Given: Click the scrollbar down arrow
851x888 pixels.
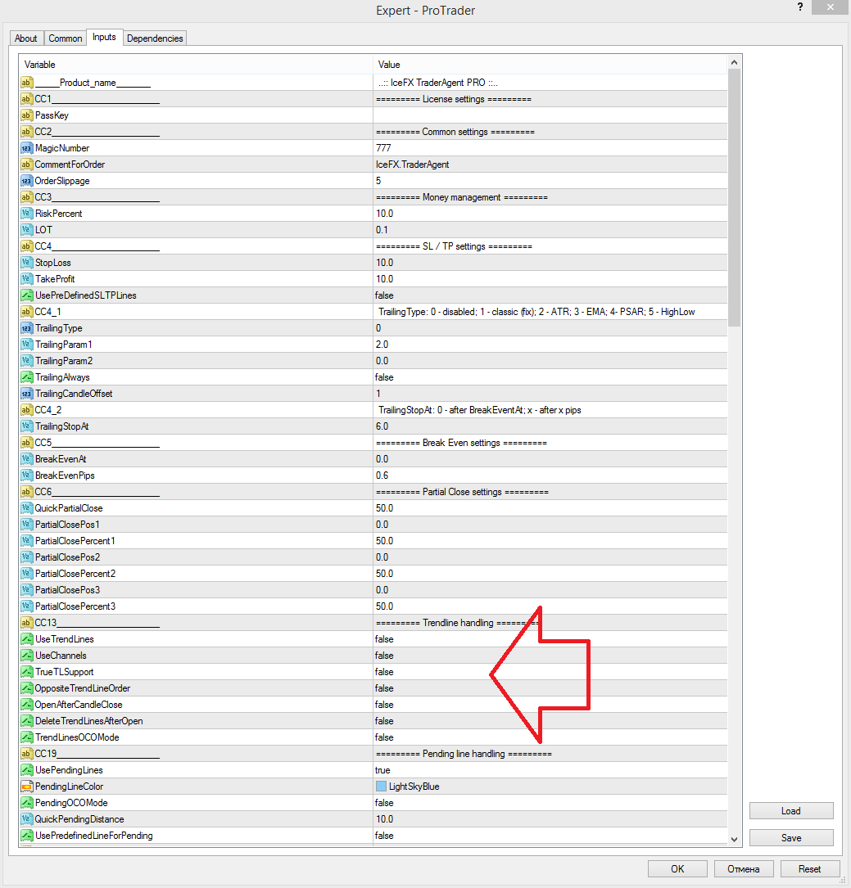Looking at the screenshot, I should [735, 840].
